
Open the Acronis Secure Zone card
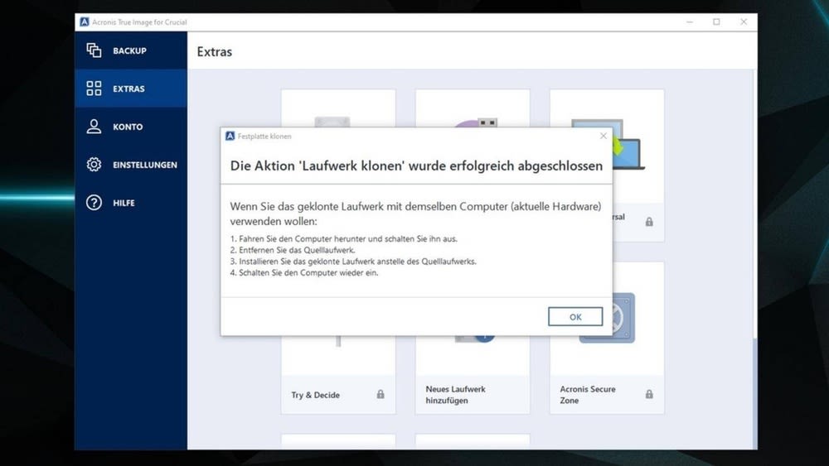pos(607,338)
